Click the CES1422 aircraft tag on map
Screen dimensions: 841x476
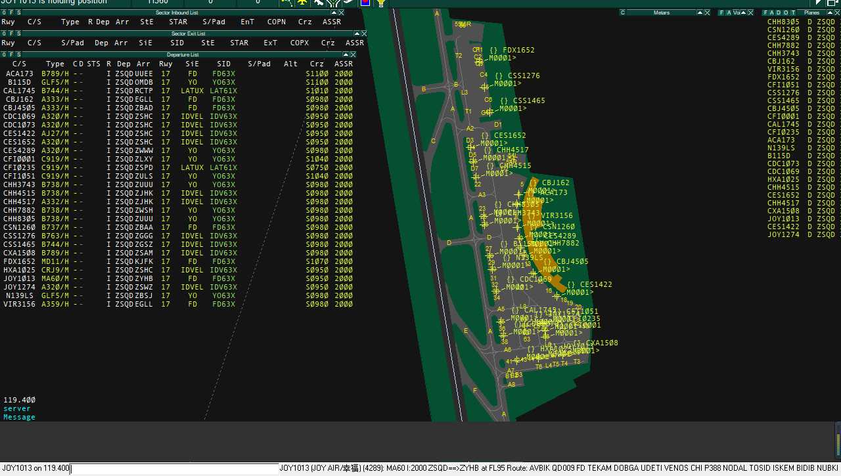click(x=596, y=284)
